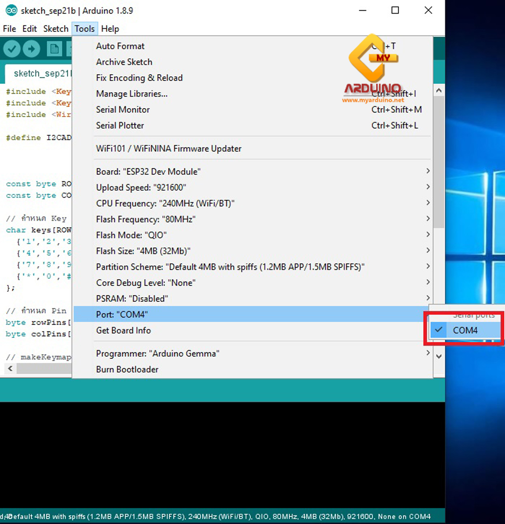Click WiFi101 / WiFiNINA Firmware Updater

click(168, 148)
